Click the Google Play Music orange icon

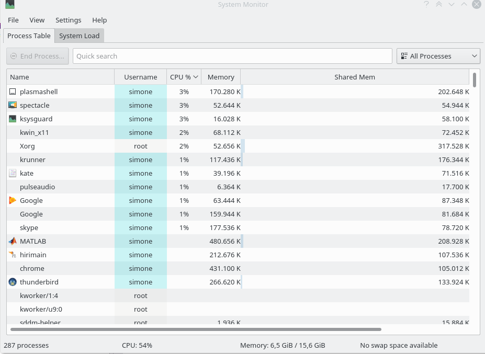coord(13,200)
